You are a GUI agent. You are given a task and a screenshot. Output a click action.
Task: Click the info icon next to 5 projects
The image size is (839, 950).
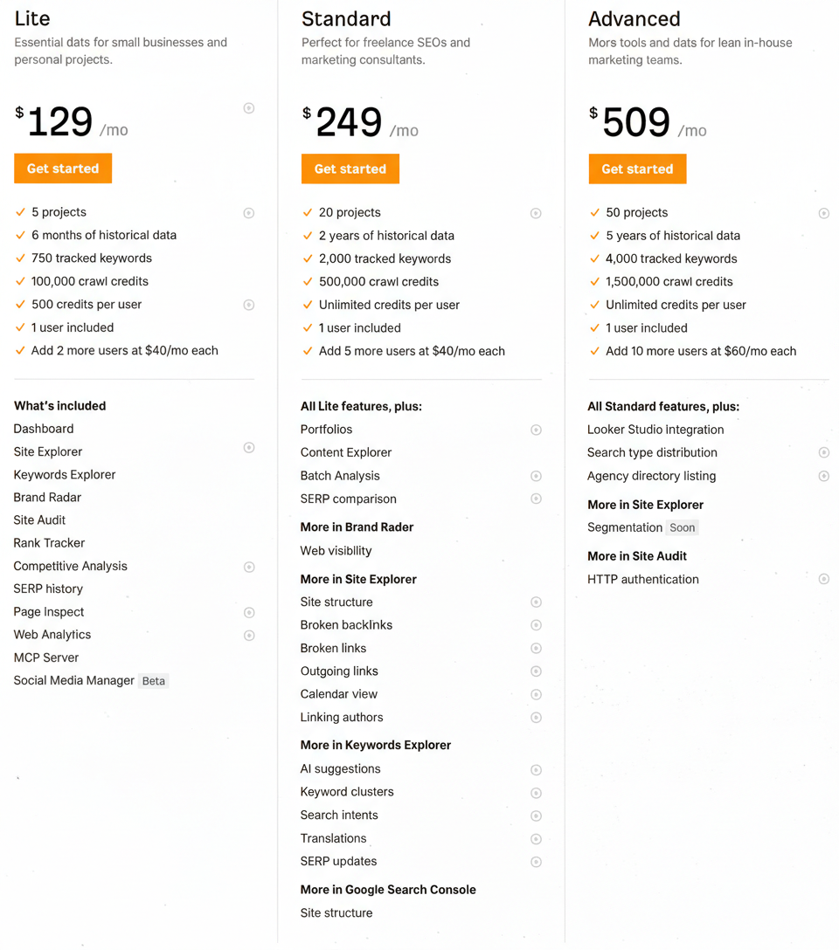click(249, 213)
